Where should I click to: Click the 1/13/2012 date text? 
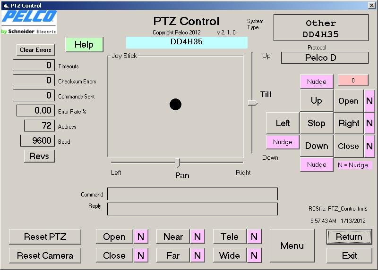click(353, 221)
